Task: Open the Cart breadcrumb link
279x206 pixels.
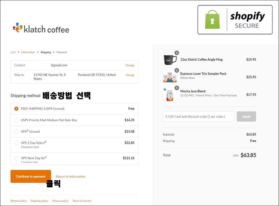Action: point(13,52)
